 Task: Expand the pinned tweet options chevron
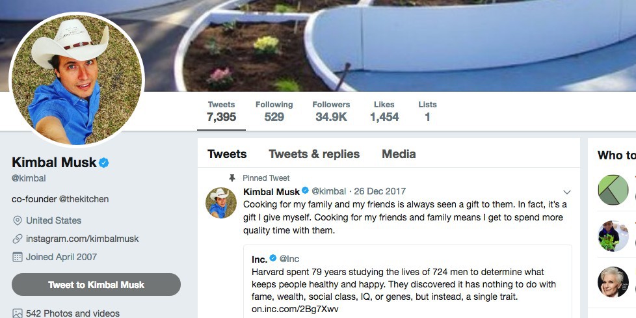click(566, 192)
